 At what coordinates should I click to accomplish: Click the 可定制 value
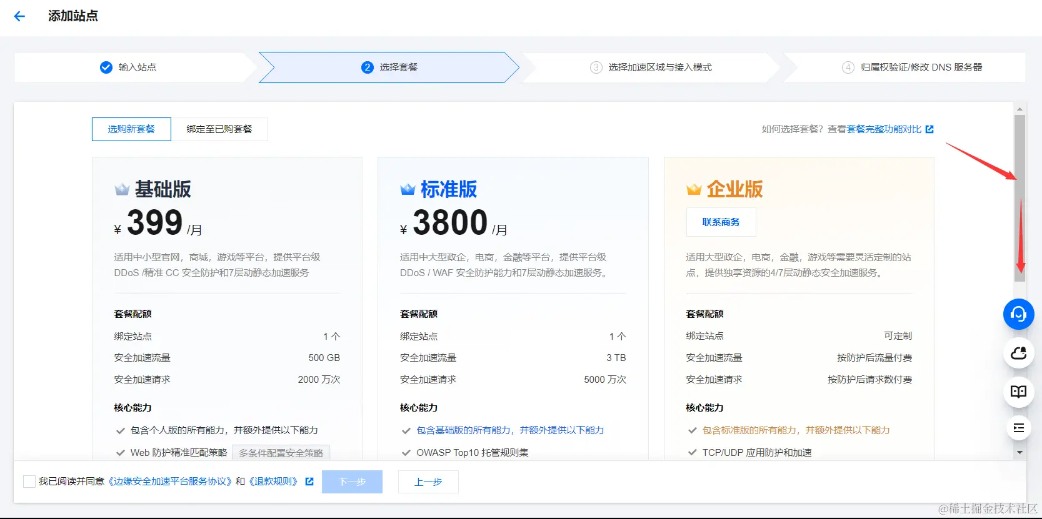[898, 336]
